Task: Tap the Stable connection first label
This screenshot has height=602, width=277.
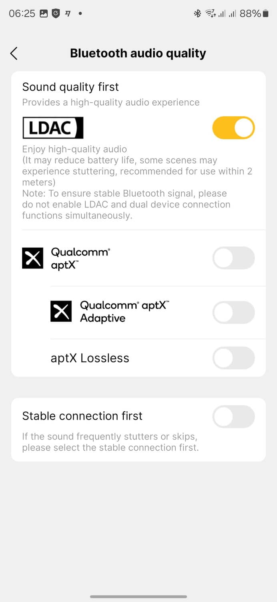Action: point(82,416)
